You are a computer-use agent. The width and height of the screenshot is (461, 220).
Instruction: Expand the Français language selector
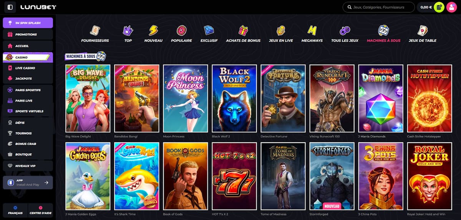[15, 210]
